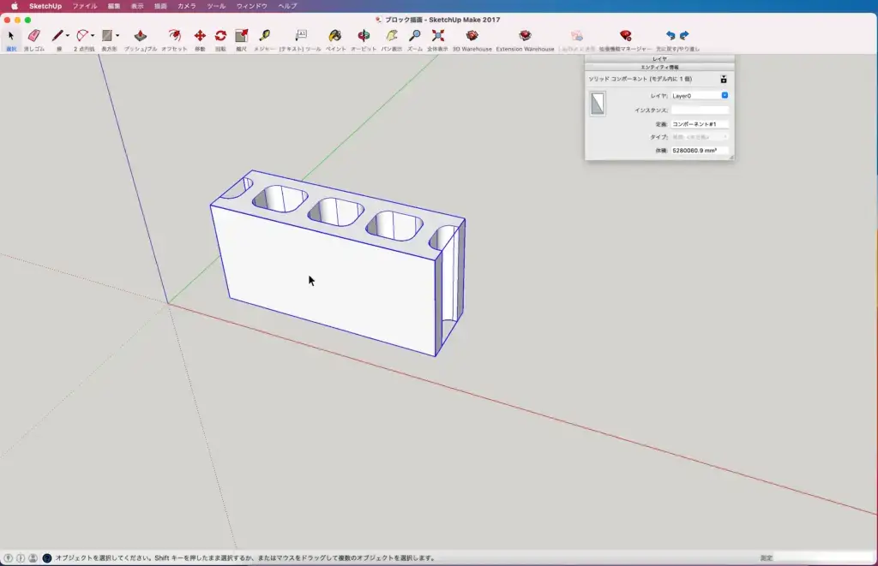Undo with the left blue arrow
878x566 pixels.
(x=671, y=36)
